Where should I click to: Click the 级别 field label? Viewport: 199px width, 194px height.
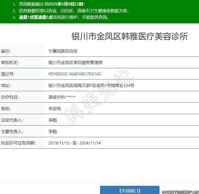tap(6, 109)
